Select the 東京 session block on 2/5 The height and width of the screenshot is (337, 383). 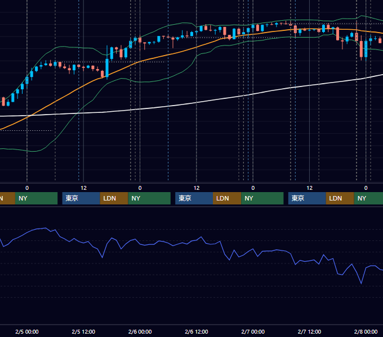click(x=81, y=198)
